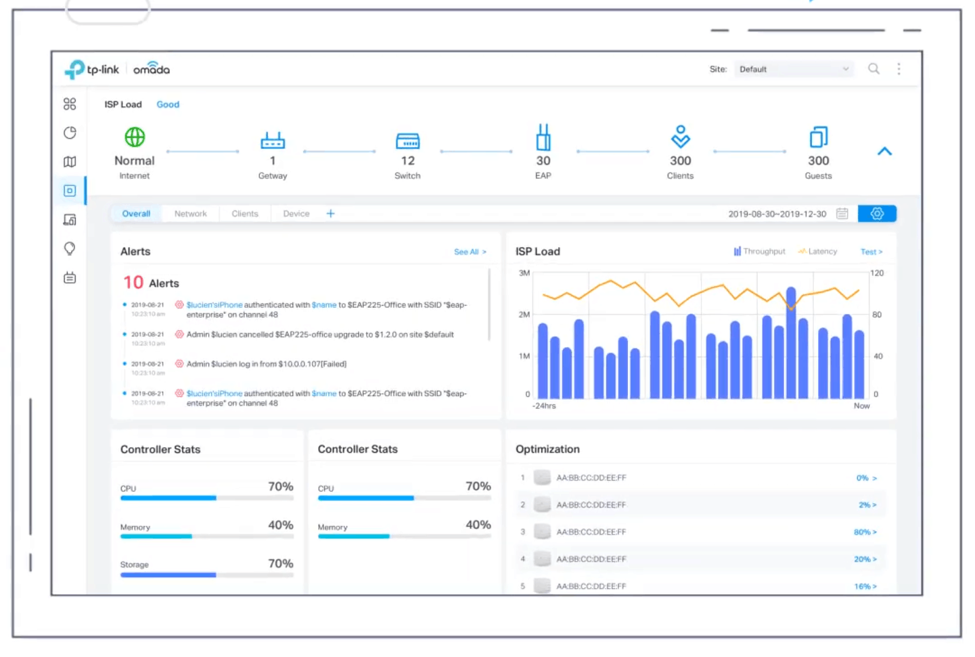Open the date range calendar icon
Image resolution: width=975 pixels, height=657 pixels.
coord(842,213)
